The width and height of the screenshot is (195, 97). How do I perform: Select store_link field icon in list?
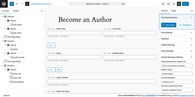(x=11, y=74)
